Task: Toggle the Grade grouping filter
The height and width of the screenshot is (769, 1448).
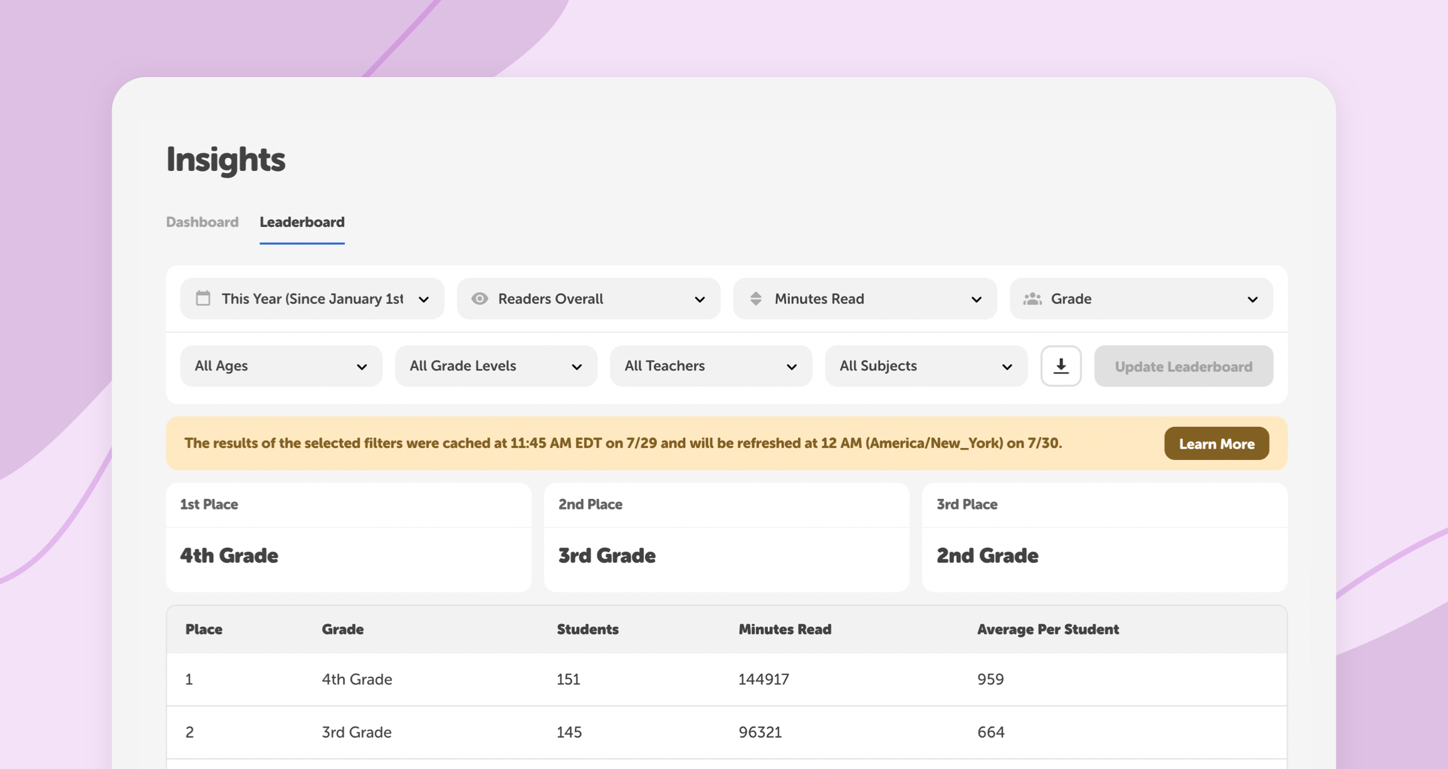Action: [x=1141, y=299]
